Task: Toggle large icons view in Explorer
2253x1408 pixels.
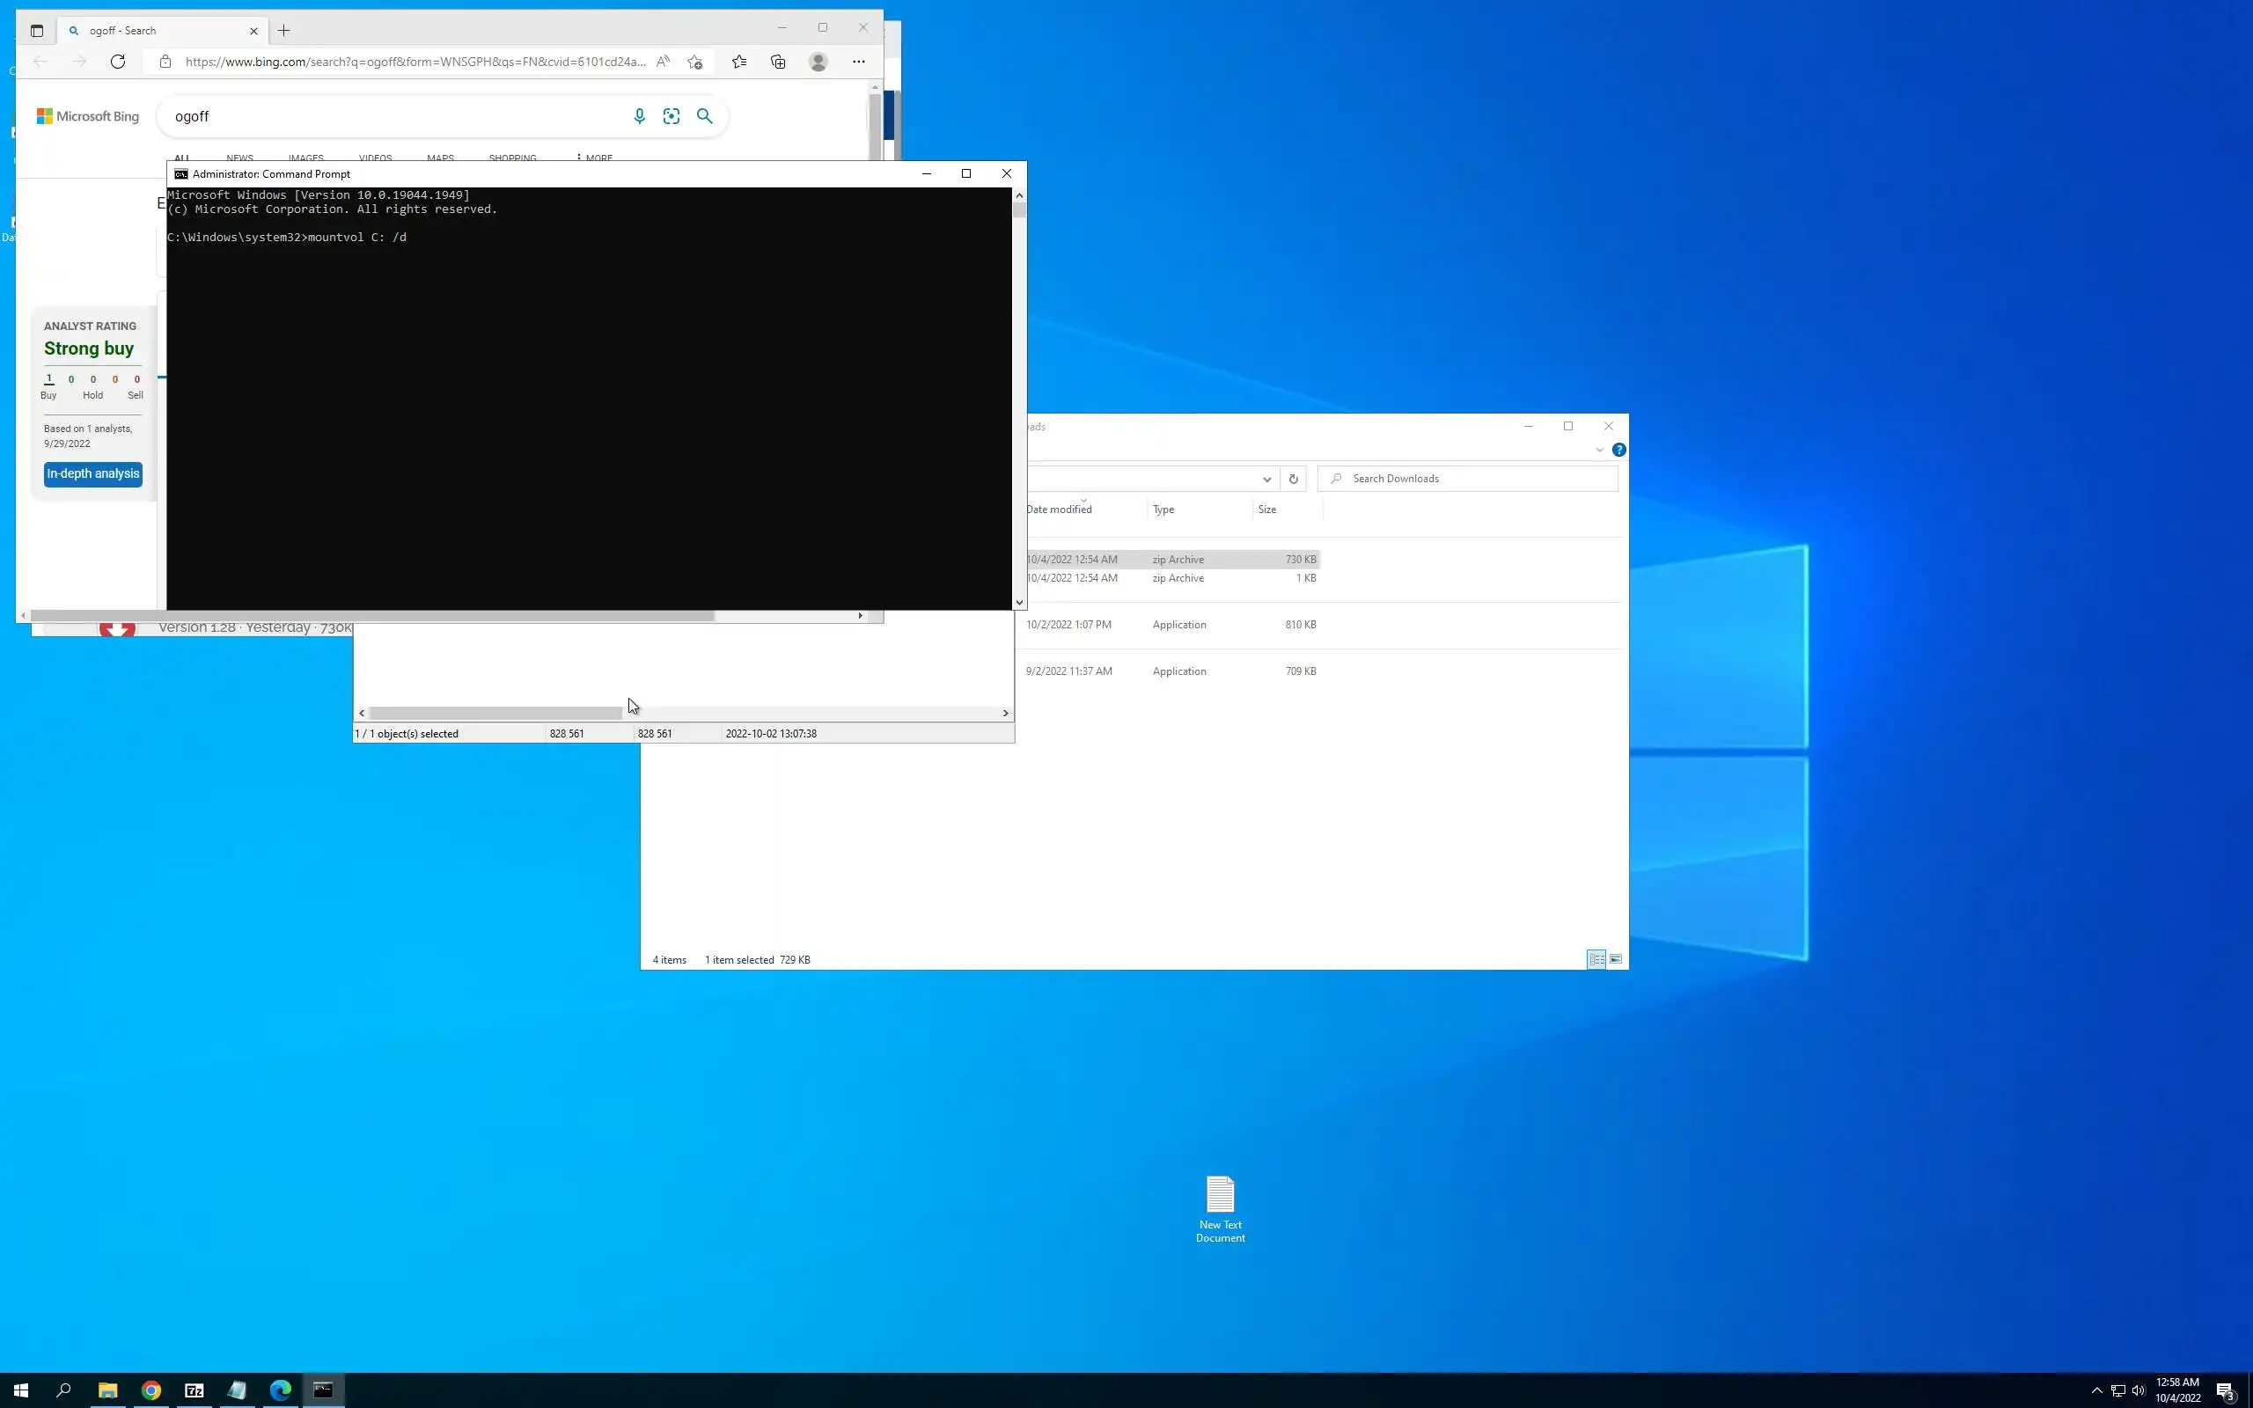Action: click(1616, 959)
